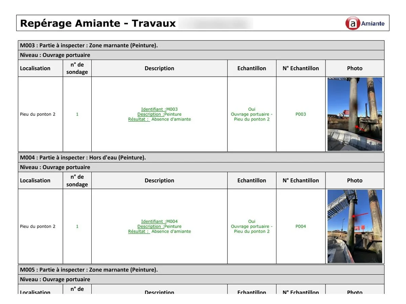This screenshot has width=406, height=304.
Task: Click 'Localisation' header in M003 table
Action: coord(35,68)
